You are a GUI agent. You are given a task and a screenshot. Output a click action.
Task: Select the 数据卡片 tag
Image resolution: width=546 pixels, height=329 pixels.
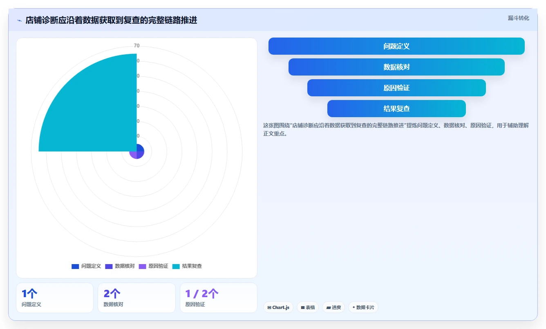click(x=363, y=307)
